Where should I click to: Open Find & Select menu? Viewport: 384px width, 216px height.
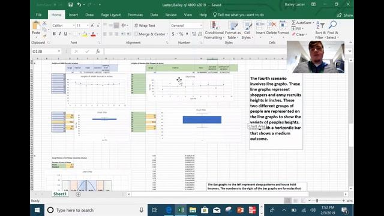click(333, 30)
